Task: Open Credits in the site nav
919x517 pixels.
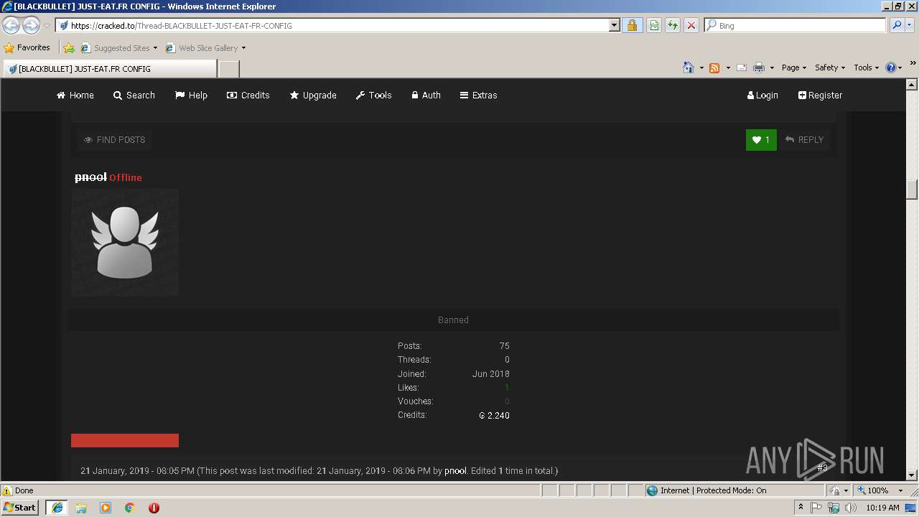Action: pos(248,95)
